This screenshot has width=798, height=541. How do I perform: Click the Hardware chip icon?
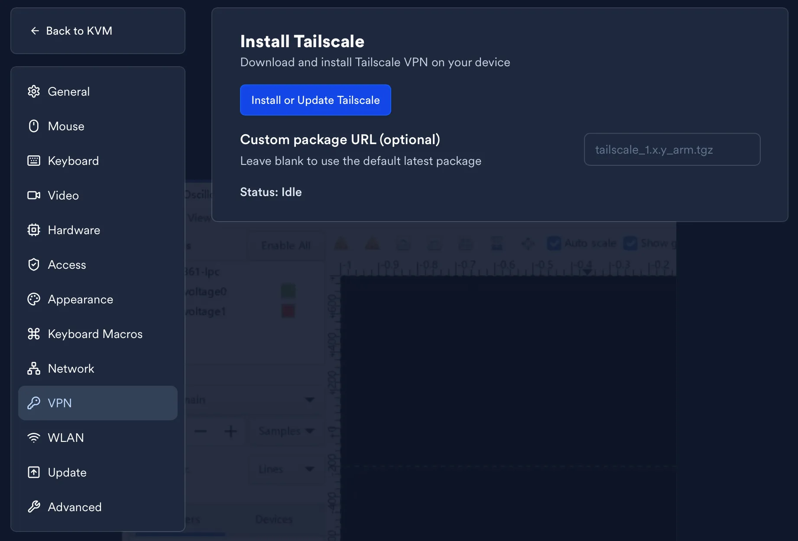34,230
